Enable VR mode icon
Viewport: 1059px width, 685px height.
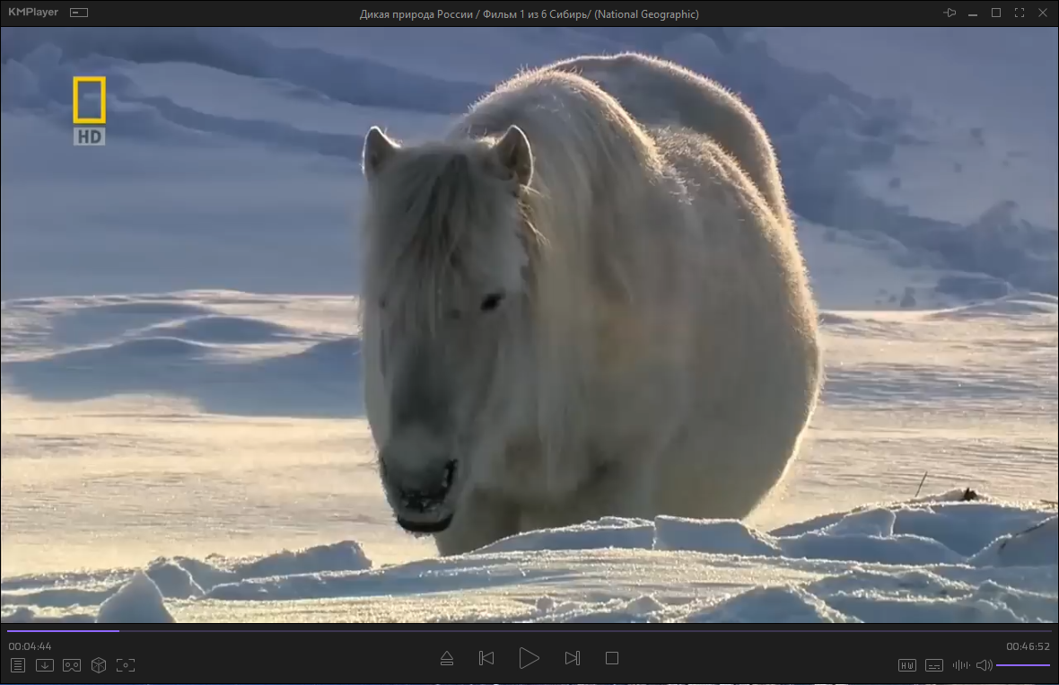coord(72,665)
